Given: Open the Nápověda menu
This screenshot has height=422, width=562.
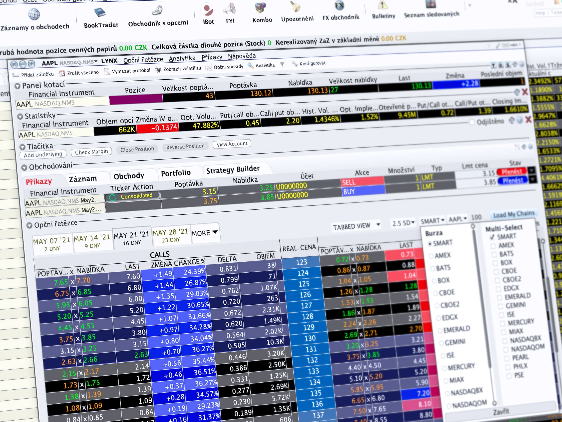Looking at the screenshot, I should [242, 56].
